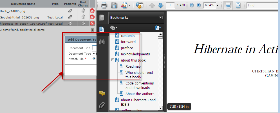Open the 'About the authors' bookmark
This screenshot has height=113, width=280.
pyautogui.click(x=140, y=94)
